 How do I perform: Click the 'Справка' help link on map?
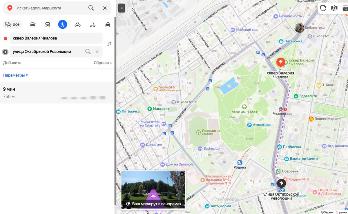coord(341,212)
